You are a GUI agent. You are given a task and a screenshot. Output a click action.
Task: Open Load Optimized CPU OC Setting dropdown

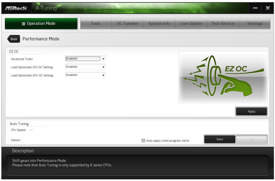coord(85,67)
